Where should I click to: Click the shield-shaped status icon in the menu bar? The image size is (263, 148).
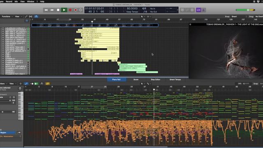pos(258,2)
